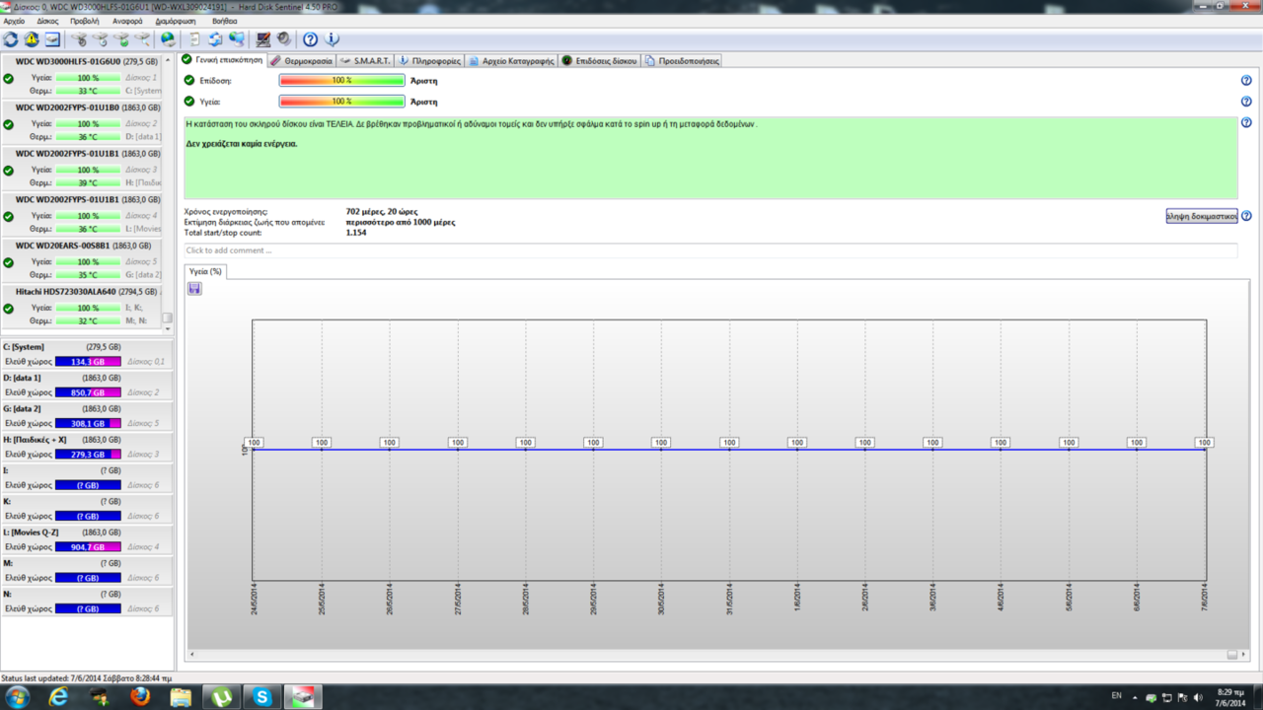Screen dimensions: 1263x710
Task: Open the Δίσκος menu
Action: (x=47, y=21)
